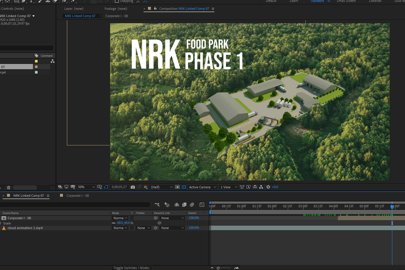
Task: Select the Standard workspace
Action: click(317, 1)
